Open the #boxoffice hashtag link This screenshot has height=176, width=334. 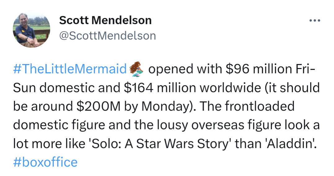pyautogui.click(x=45, y=162)
